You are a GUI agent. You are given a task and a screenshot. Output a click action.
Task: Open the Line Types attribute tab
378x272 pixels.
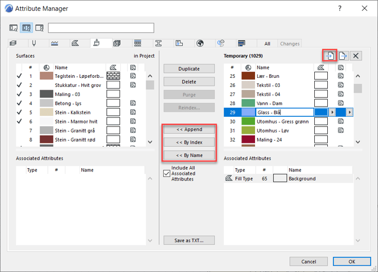point(55,43)
